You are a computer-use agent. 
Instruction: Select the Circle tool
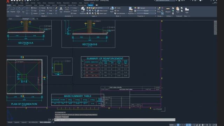18,10
